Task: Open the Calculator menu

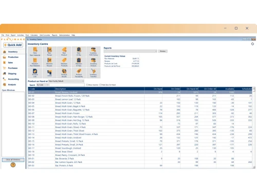Action: (x=34, y=35)
